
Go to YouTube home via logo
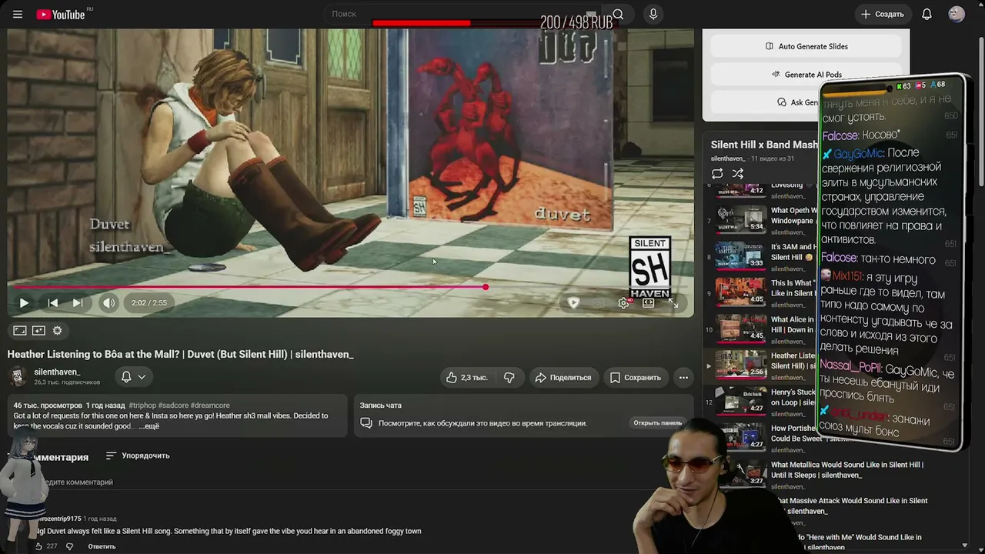[61, 14]
